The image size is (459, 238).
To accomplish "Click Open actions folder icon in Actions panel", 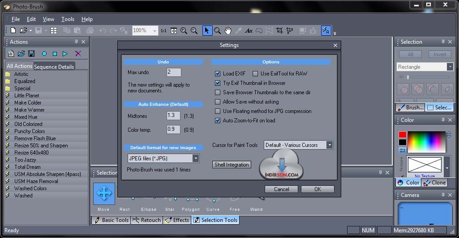I will click(x=21, y=54).
